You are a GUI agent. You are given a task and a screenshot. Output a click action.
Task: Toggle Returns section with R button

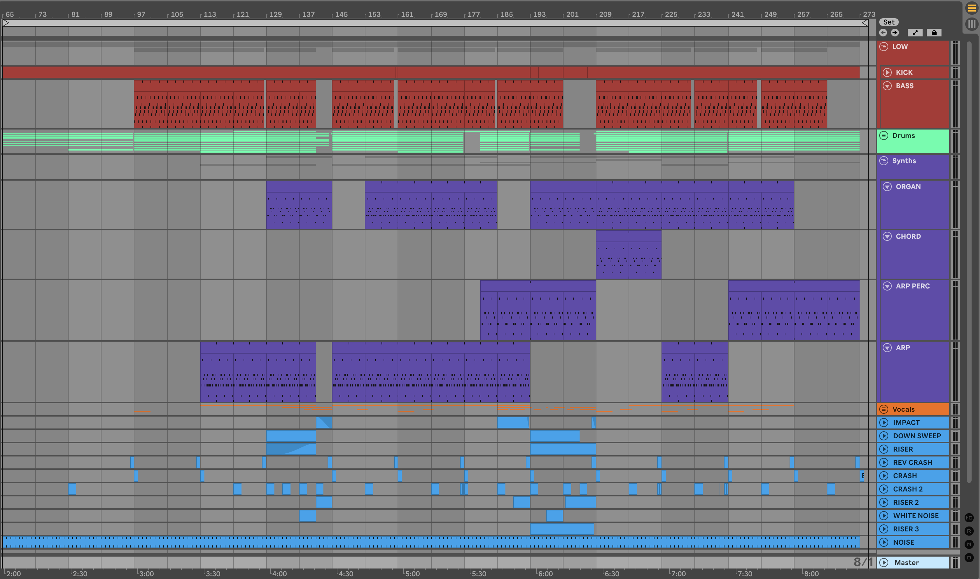point(969,531)
